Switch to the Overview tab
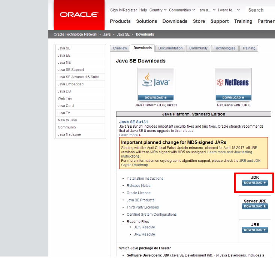 (x=120, y=48)
